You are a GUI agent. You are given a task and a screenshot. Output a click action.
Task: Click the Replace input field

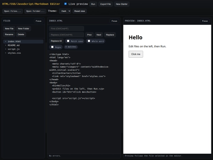[x=66, y=35]
